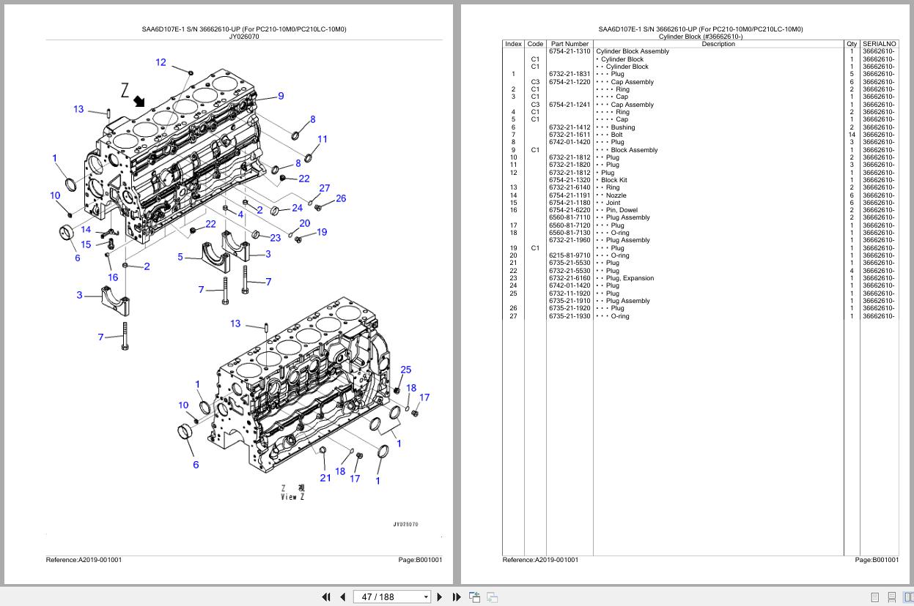Click part number 6754-21-1310 in the table
Image resolution: width=914 pixels, height=606 pixels.
coord(570,51)
